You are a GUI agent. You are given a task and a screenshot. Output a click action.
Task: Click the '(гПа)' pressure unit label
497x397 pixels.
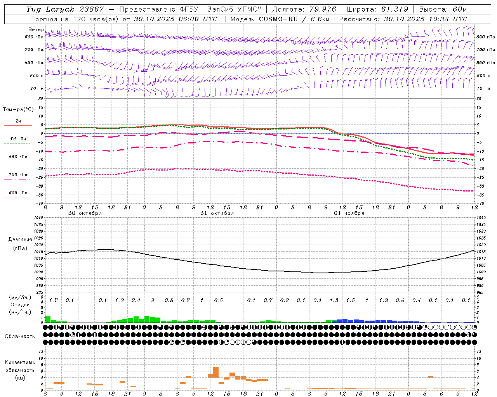(20, 249)
